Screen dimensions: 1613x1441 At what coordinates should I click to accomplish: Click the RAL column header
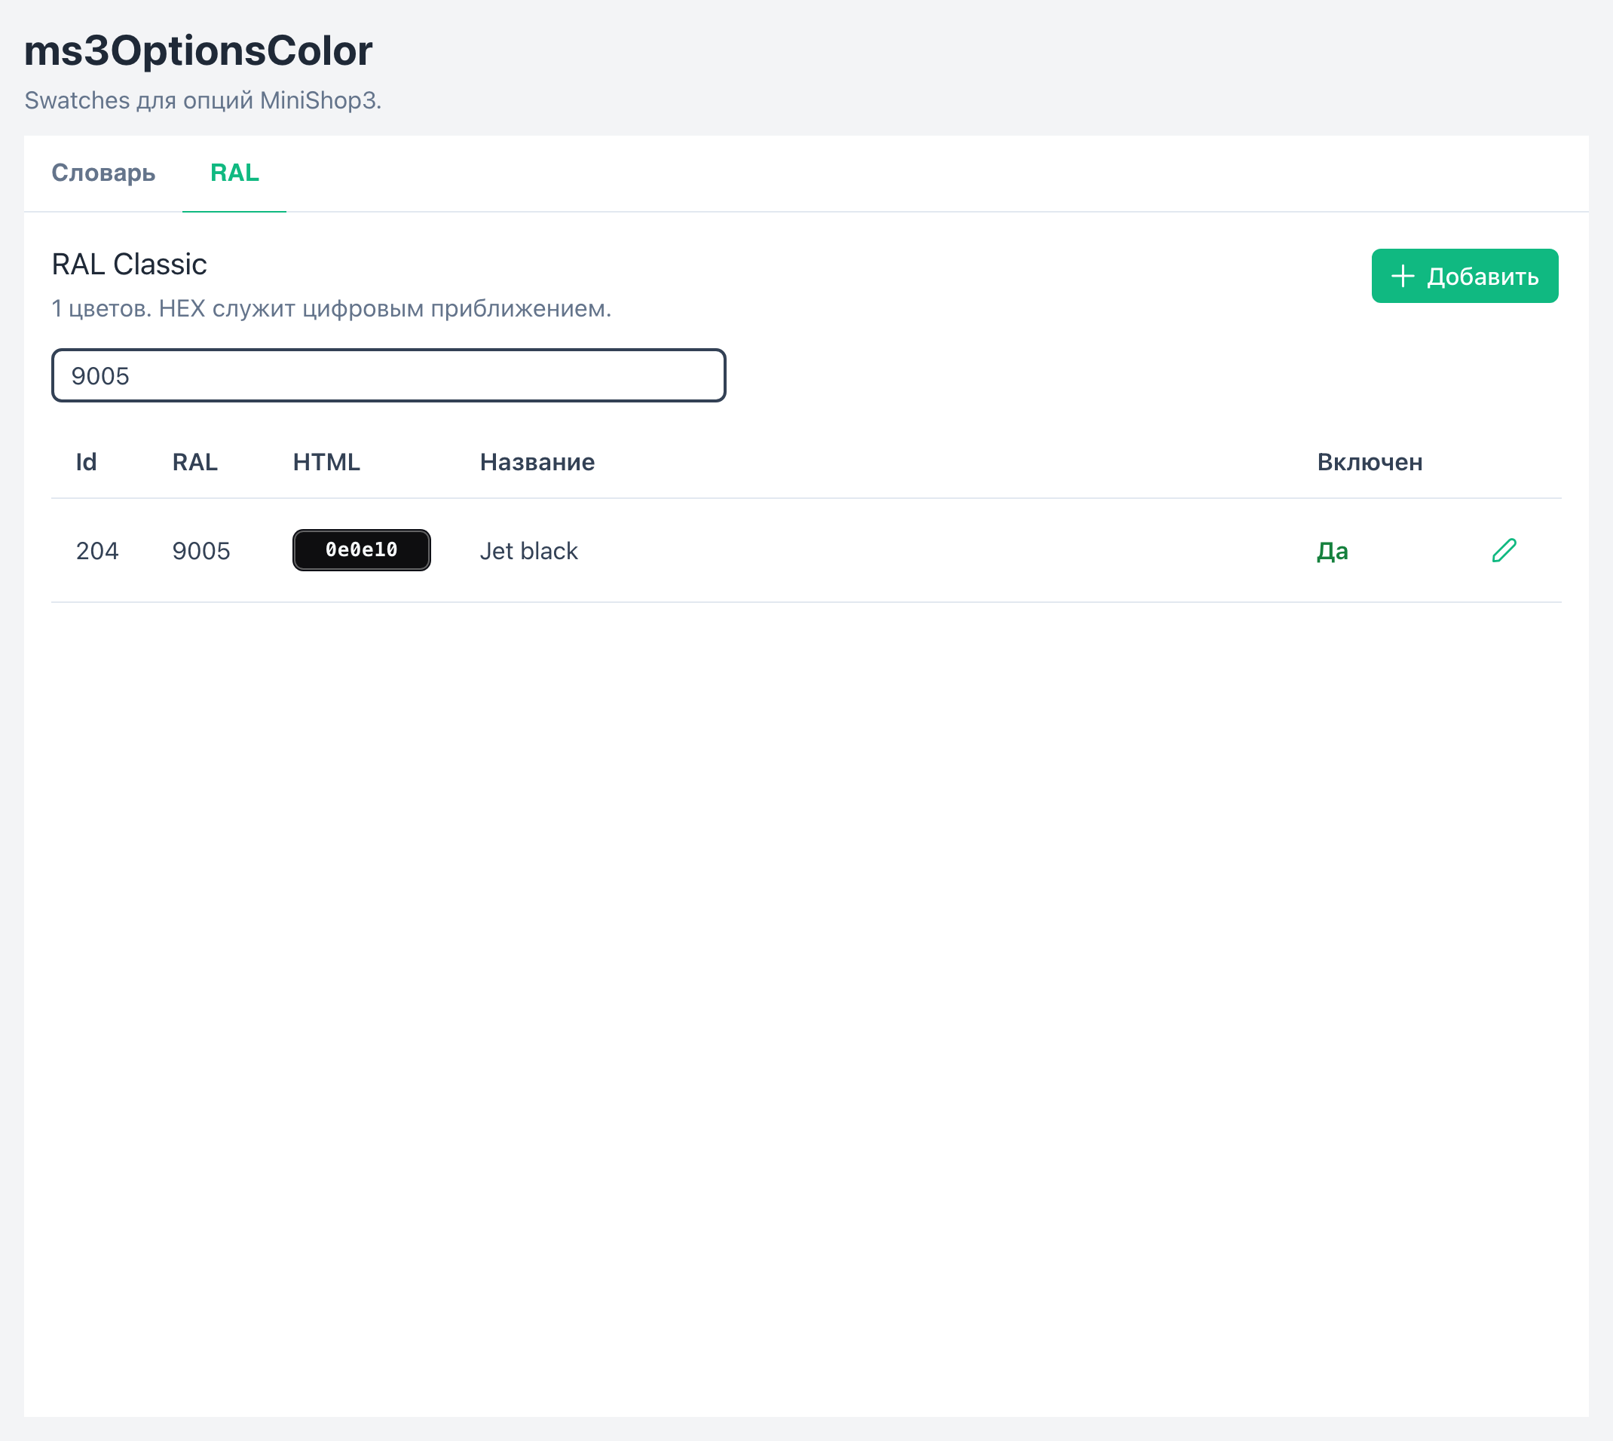[194, 461]
